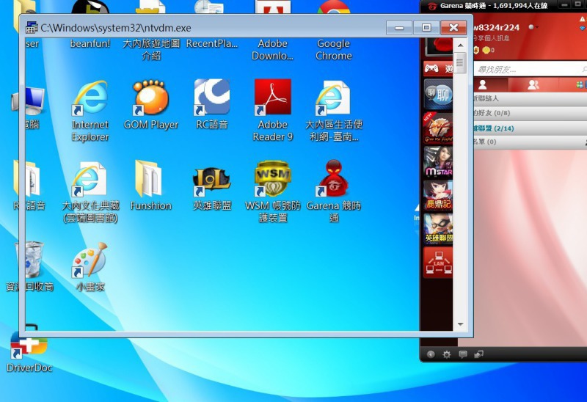
Task: Expand the friends group showing (0/8)
Action: 530,113
